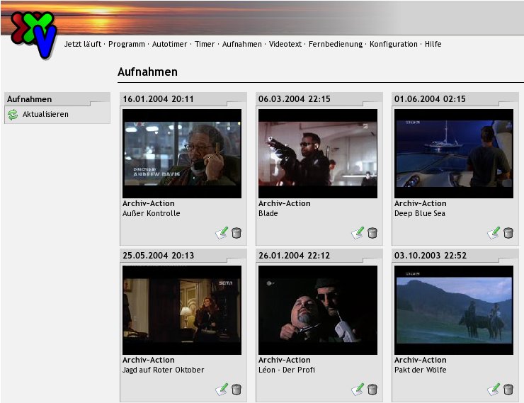
Task: Open the Blade recording thumbnail
Action: coord(318,153)
